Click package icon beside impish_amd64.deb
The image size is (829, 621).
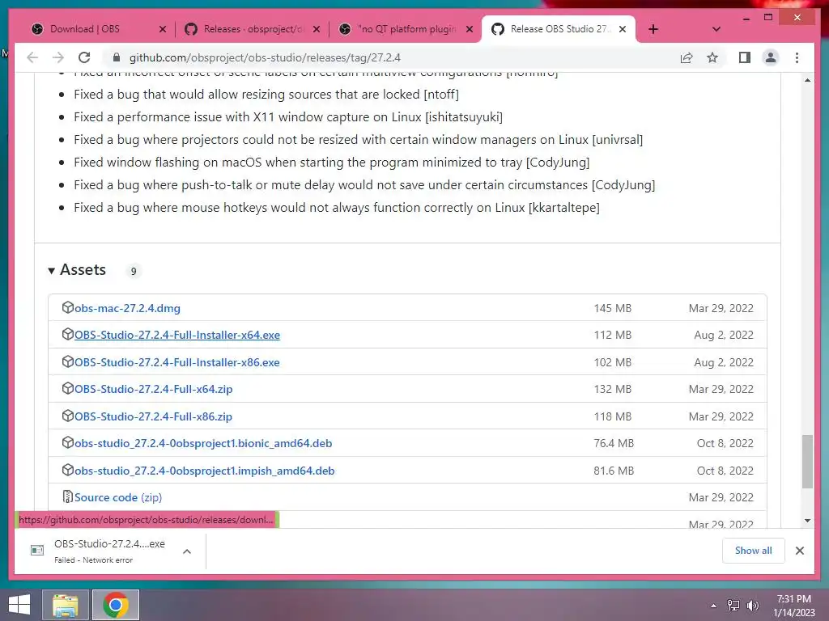point(68,470)
